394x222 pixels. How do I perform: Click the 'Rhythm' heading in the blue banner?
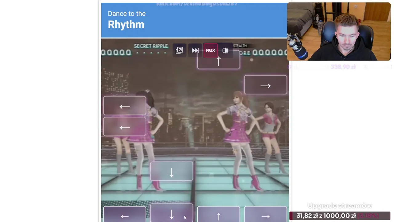pyautogui.click(x=126, y=25)
